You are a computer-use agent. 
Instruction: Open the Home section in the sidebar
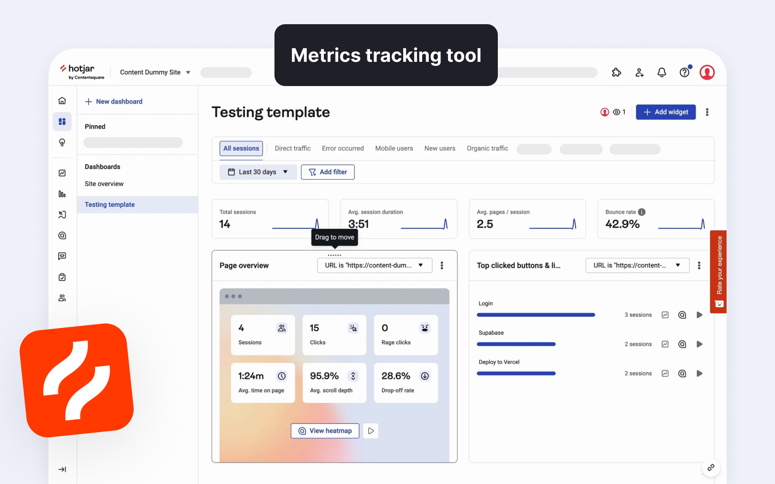62,100
